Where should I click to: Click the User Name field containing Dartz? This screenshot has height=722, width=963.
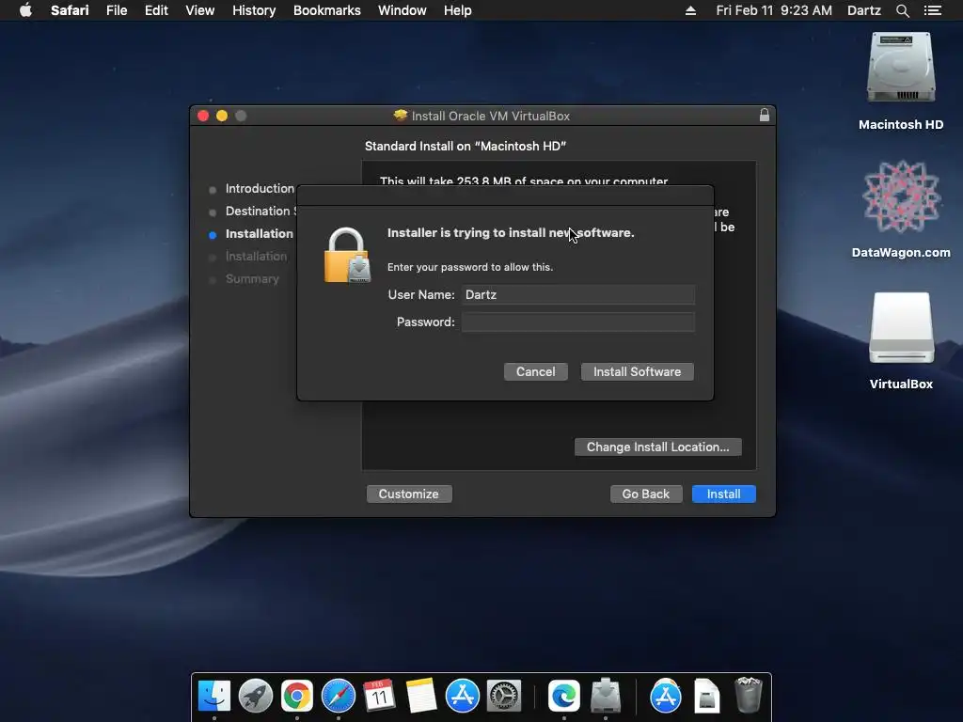[x=578, y=294]
